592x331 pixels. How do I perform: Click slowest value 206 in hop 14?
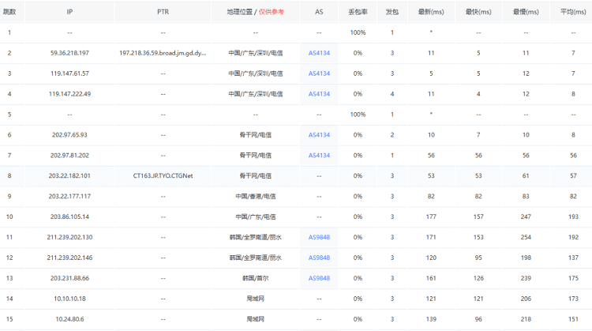click(x=526, y=299)
